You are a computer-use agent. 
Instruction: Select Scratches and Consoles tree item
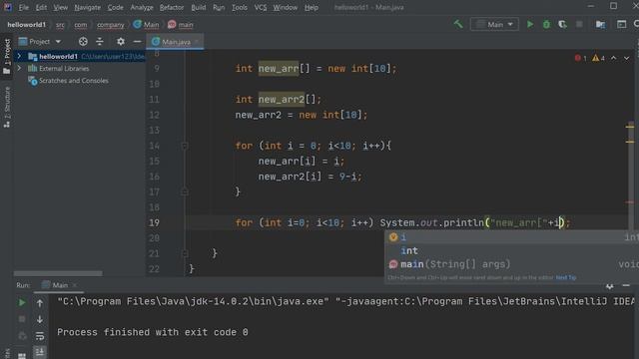pyautogui.click(x=68, y=81)
